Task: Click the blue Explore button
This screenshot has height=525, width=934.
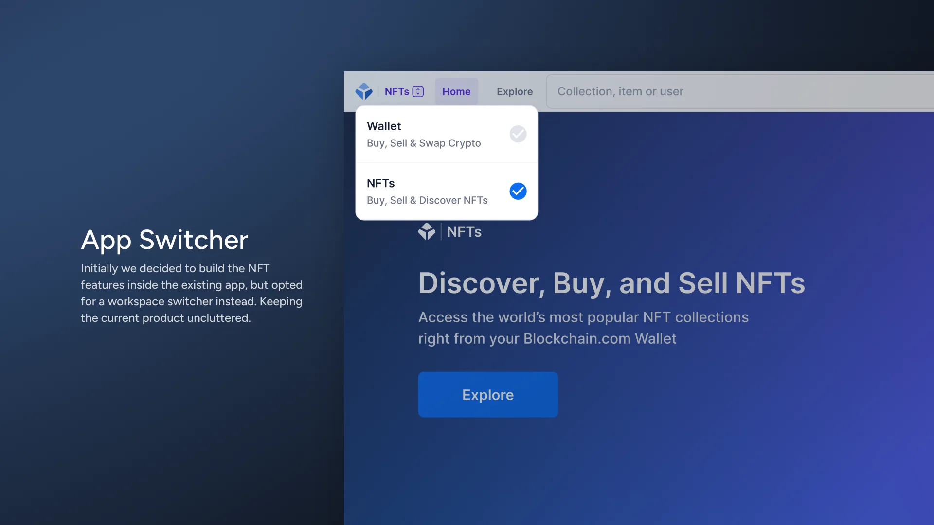Action: pos(488,395)
